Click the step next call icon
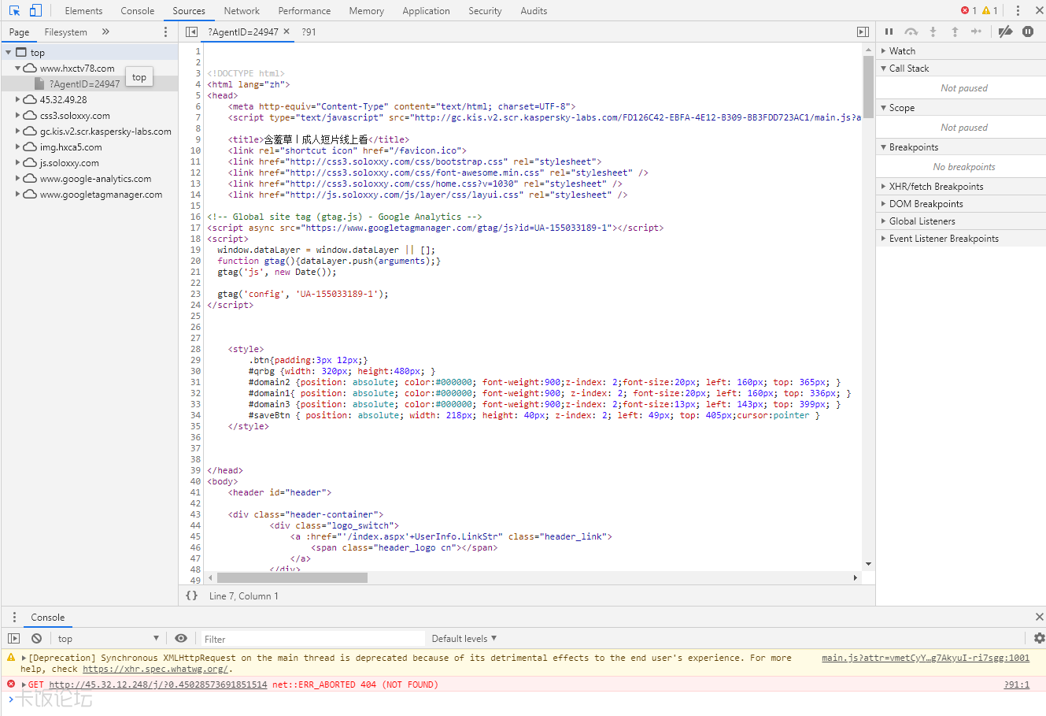 pos(976,32)
